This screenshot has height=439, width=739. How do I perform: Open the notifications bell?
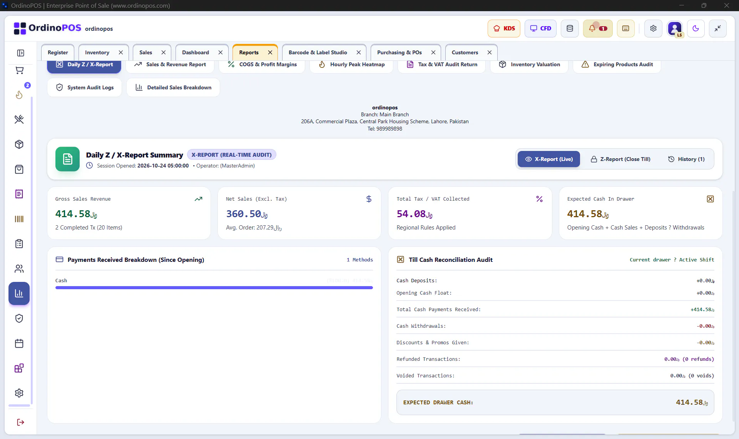pyautogui.click(x=598, y=28)
